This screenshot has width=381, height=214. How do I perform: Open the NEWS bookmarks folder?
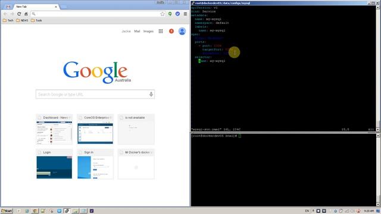click(x=22, y=21)
